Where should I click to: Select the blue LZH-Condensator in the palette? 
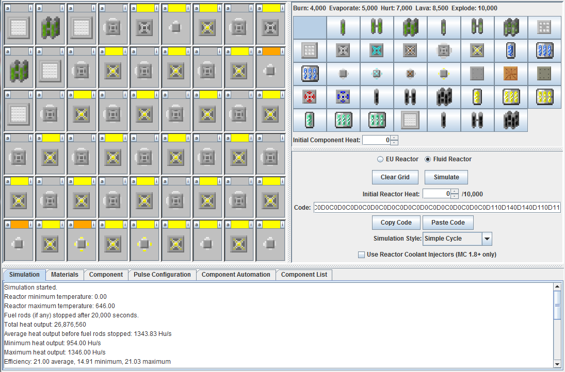343,97
